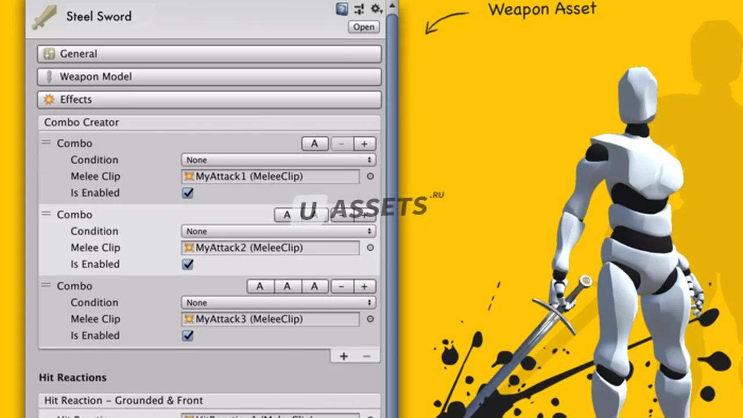Click the first Combo's reorder handle
Image resolution: width=743 pixels, height=418 pixels.
point(46,142)
